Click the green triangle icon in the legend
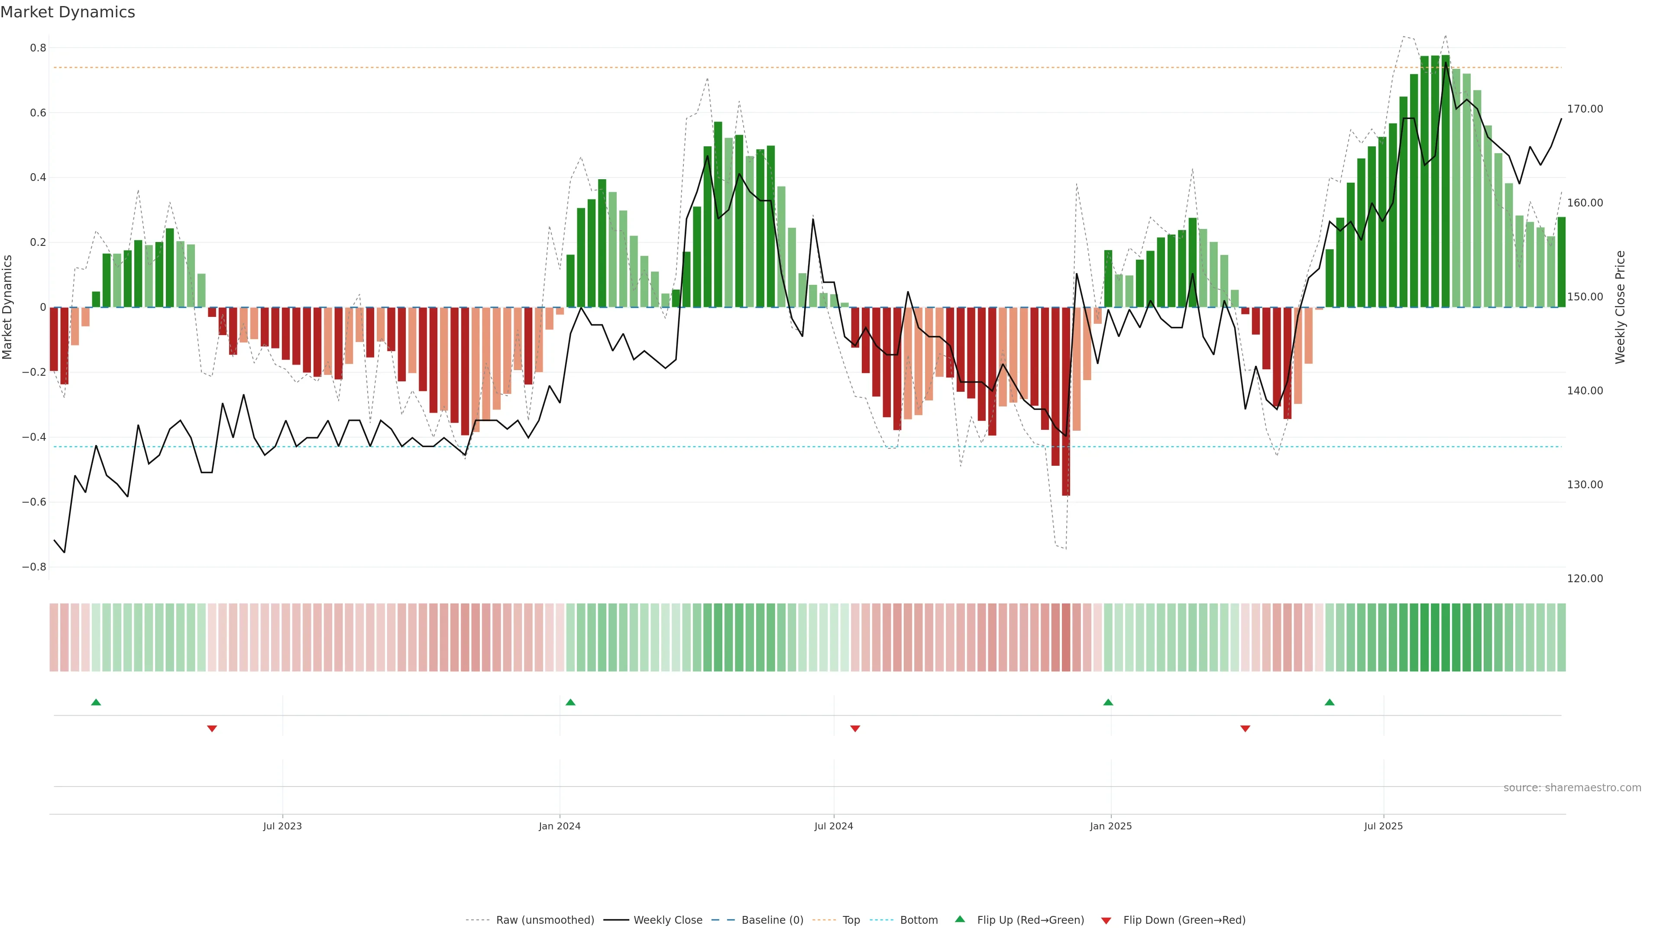 pyautogui.click(x=960, y=919)
